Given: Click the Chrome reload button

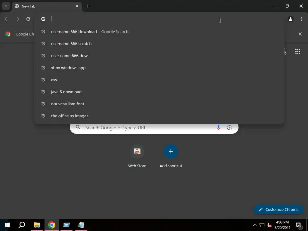Looking at the screenshot, I should pyautogui.click(x=28, y=19).
